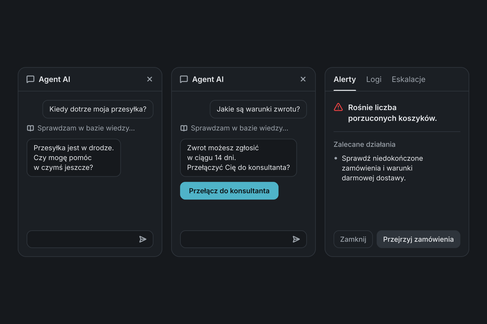Focus the message input in returns chat

(x=243, y=239)
